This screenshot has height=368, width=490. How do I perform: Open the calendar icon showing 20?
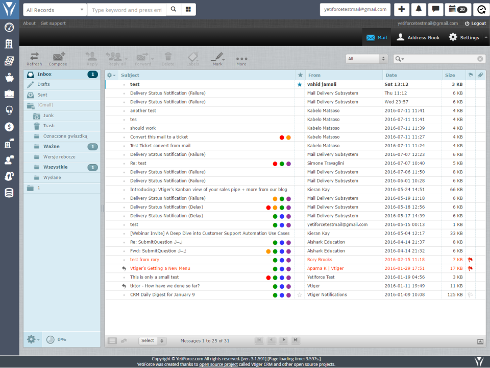[x=457, y=9]
